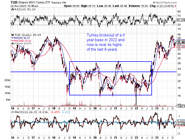Select the TUR (Daily) 35.49 legend

pyautogui.click(x=27, y=35)
